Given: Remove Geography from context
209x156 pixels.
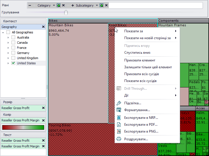Looking at the screenshot, I should click(43, 27).
